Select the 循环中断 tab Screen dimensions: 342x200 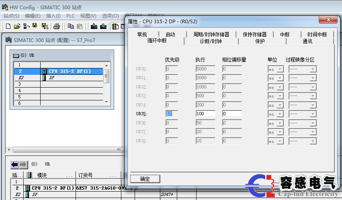coord(157,41)
